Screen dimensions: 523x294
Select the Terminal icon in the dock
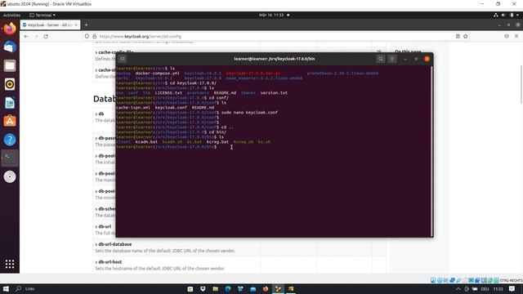click(10, 158)
